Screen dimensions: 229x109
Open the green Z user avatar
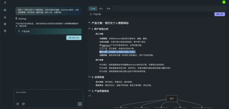pos(224,2)
